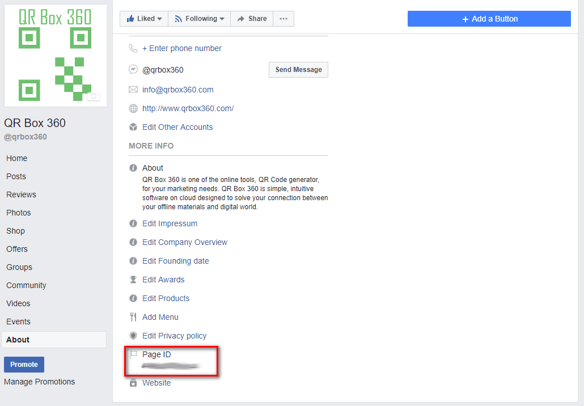
Task: Click the info icon beside Edit Company Overview
Action: pyautogui.click(x=133, y=242)
